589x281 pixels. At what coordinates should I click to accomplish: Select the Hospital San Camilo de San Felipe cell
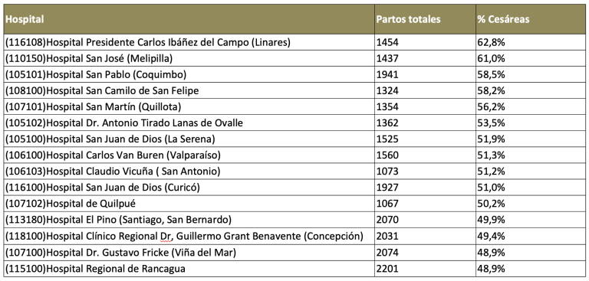pos(189,91)
